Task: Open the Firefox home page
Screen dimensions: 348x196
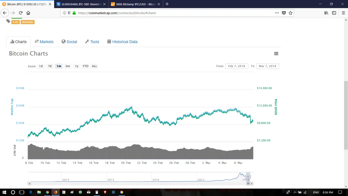Action: click(x=28, y=13)
